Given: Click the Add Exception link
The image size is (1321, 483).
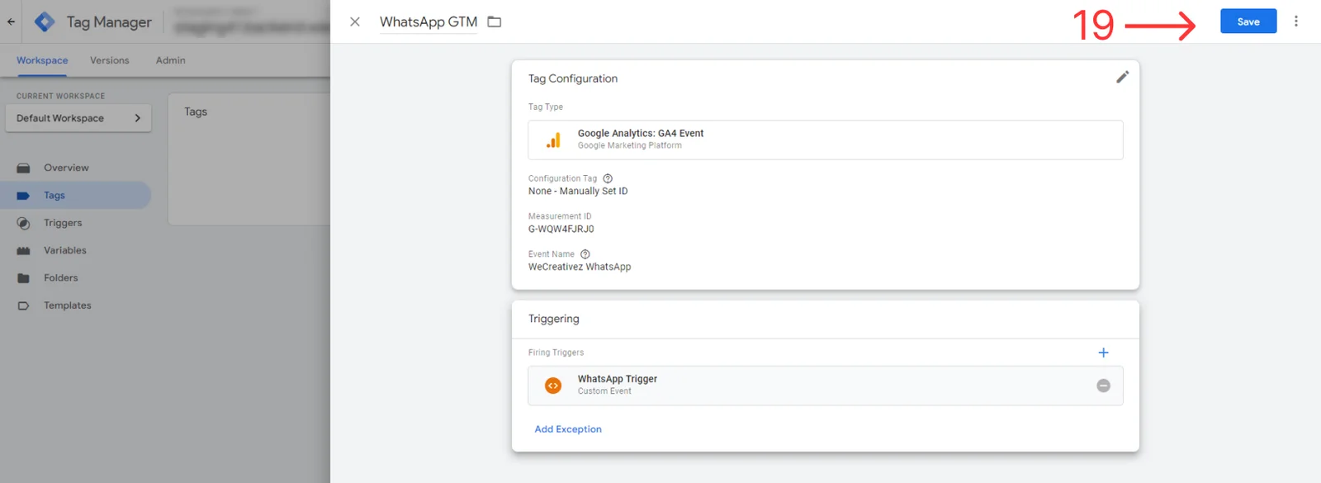Looking at the screenshot, I should (x=568, y=429).
